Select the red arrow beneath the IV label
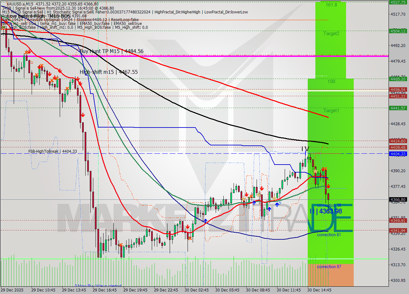The height and width of the screenshot is (294, 409). [323, 169]
